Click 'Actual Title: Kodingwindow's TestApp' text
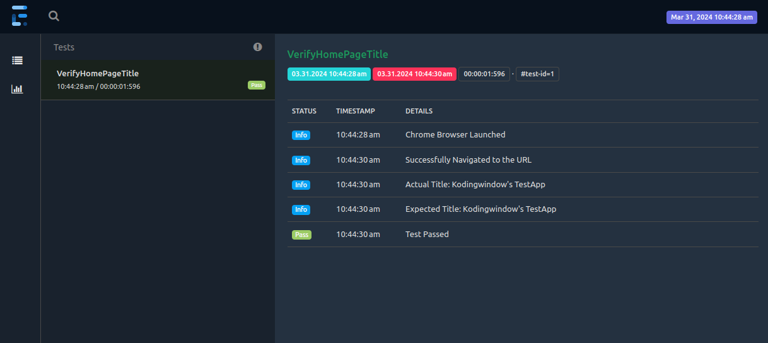This screenshot has width=768, height=343. (x=475, y=185)
